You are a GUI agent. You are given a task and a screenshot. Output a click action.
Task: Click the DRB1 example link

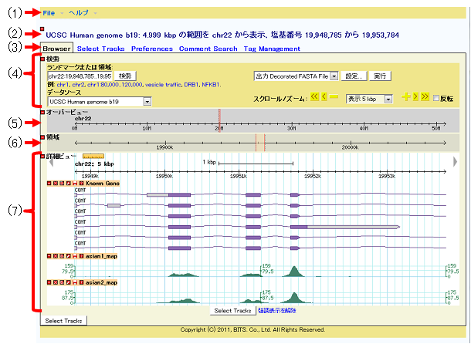(191, 85)
